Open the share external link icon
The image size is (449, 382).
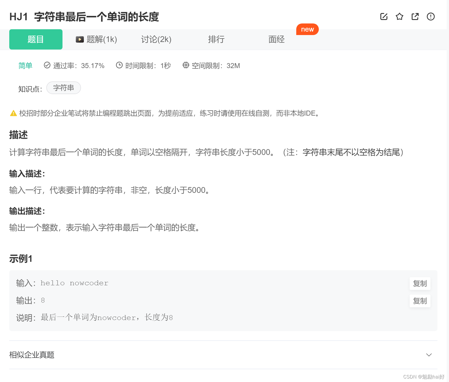coord(415,17)
